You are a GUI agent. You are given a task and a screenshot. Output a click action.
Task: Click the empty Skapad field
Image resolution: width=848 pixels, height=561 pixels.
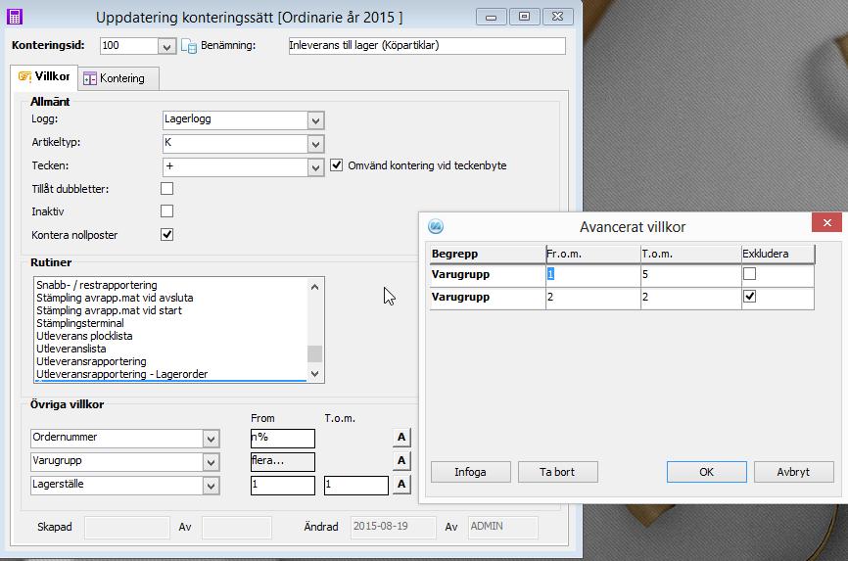(127, 528)
